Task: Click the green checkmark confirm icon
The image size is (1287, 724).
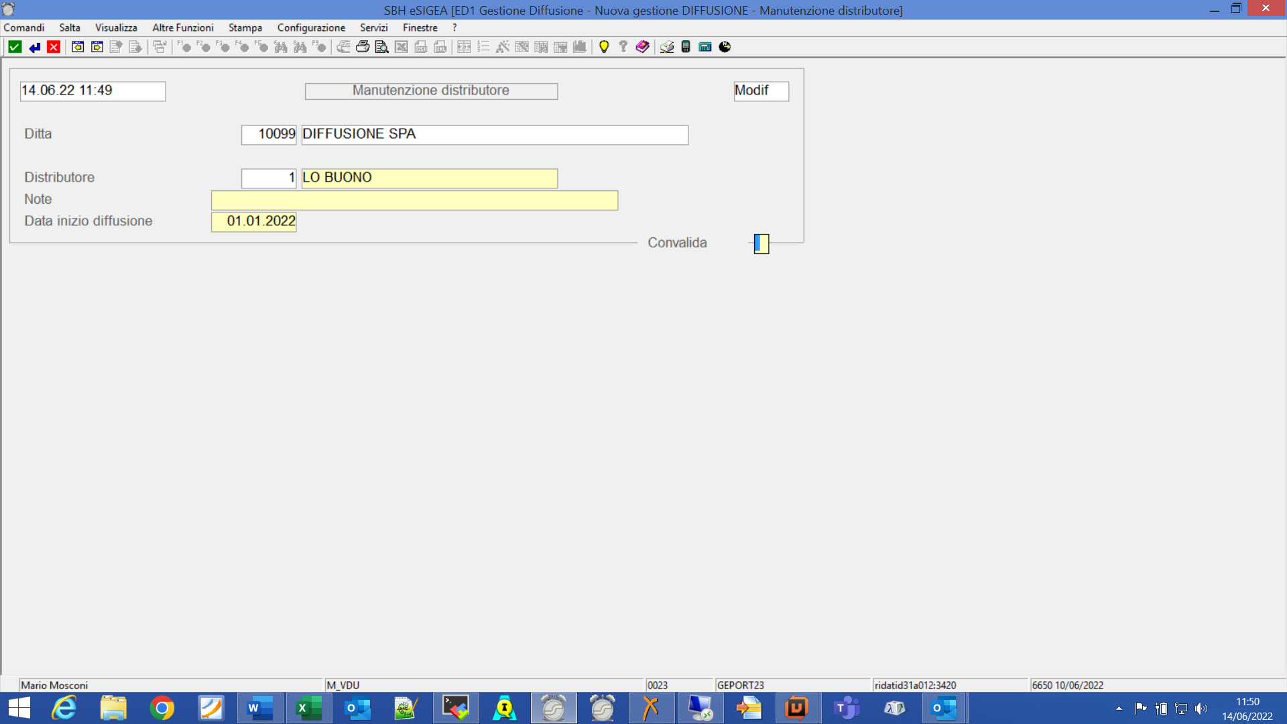Action: click(15, 47)
